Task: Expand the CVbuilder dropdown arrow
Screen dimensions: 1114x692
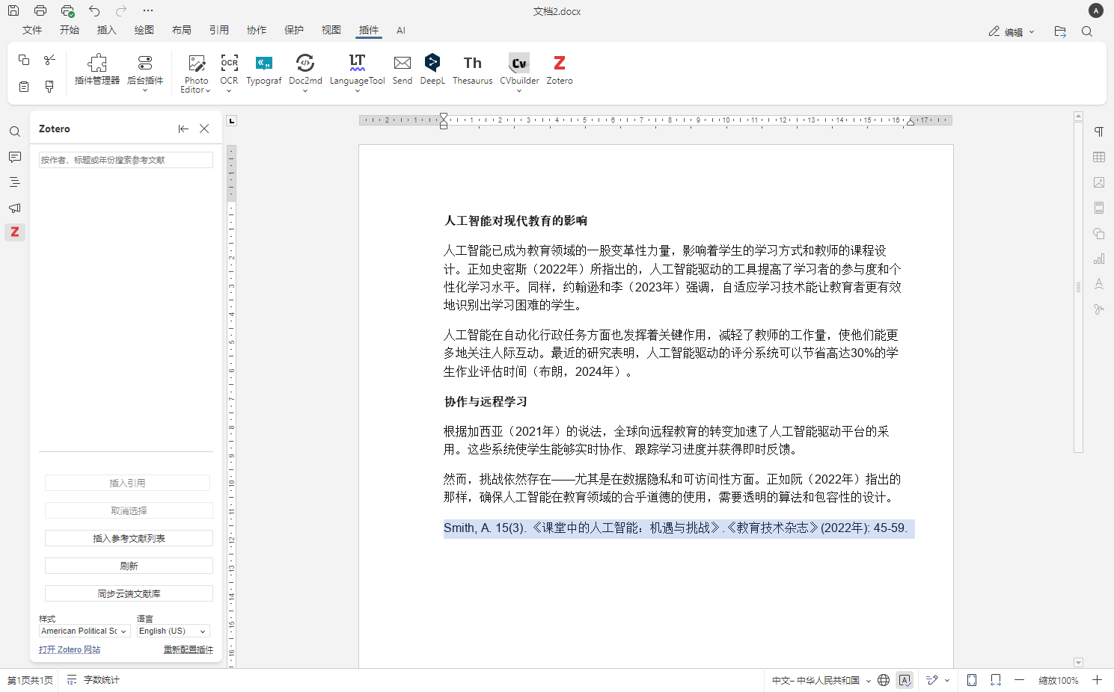Action: tap(519, 91)
